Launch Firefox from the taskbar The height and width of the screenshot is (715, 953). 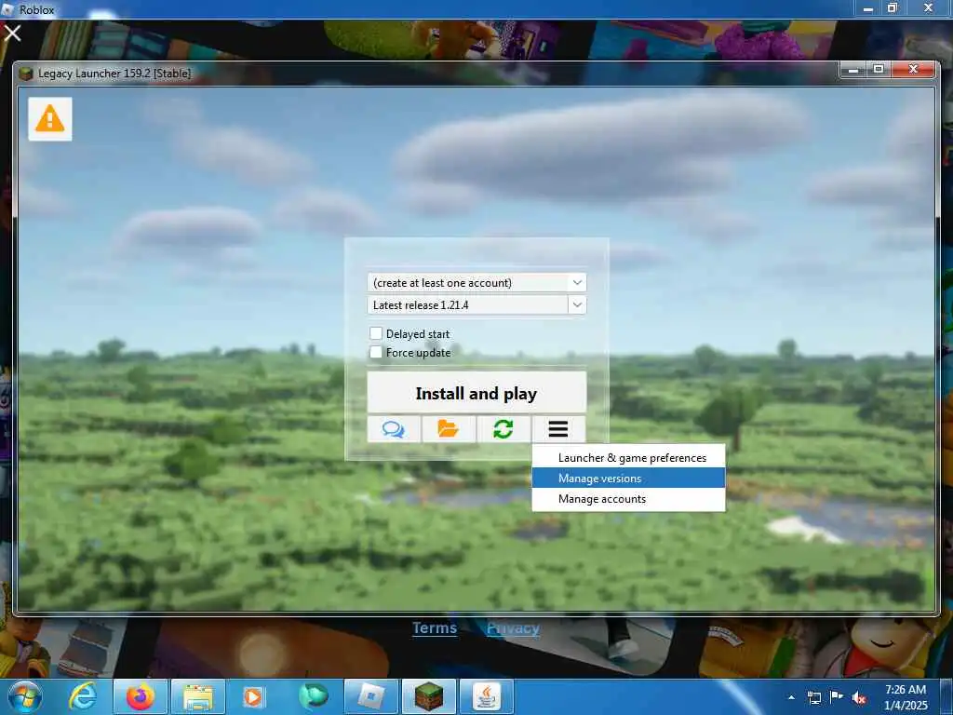point(140,696)
